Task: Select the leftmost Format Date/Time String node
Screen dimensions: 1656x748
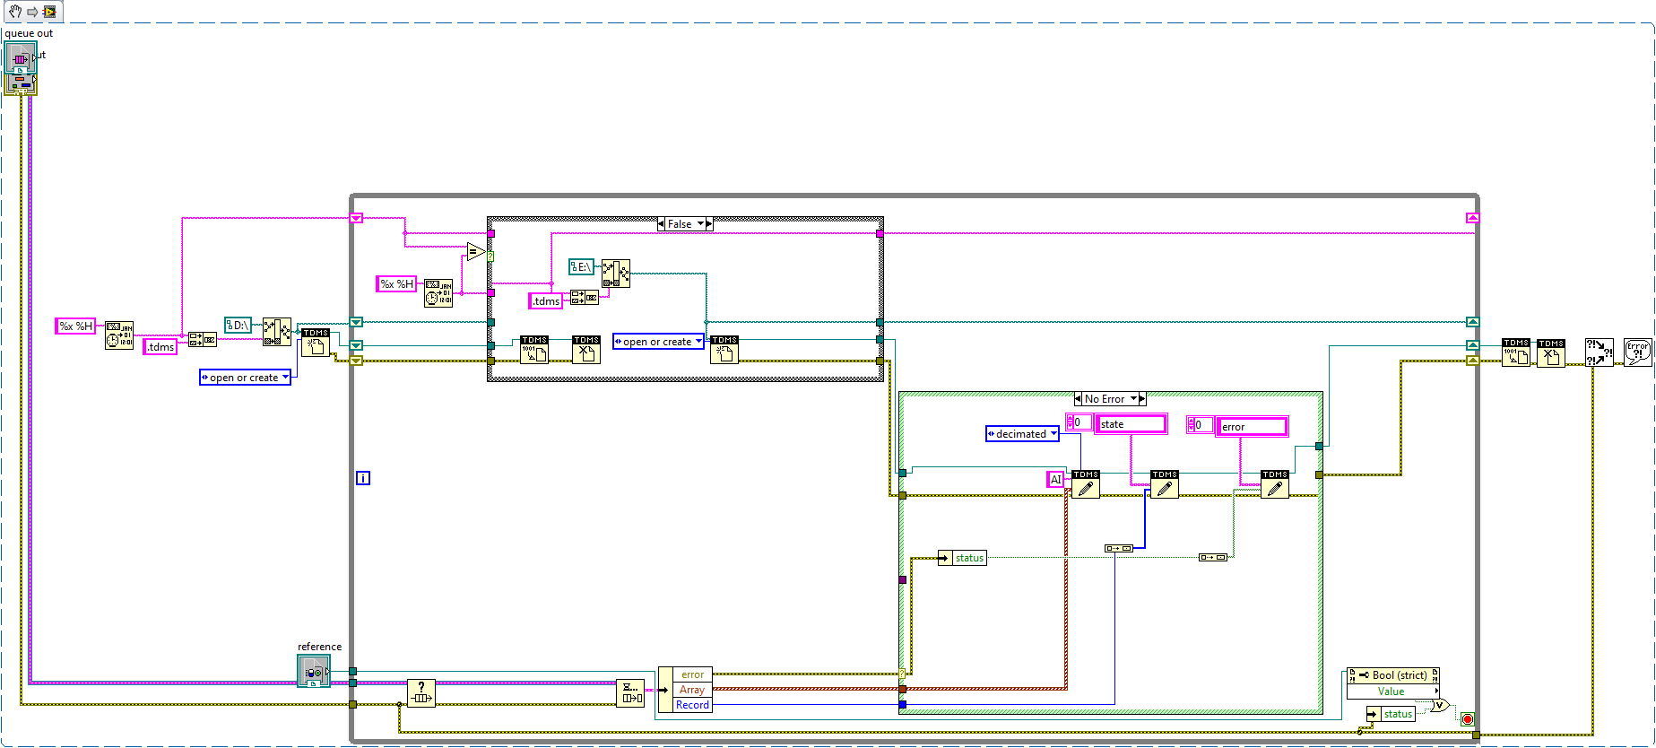Action: click(119, 335)
